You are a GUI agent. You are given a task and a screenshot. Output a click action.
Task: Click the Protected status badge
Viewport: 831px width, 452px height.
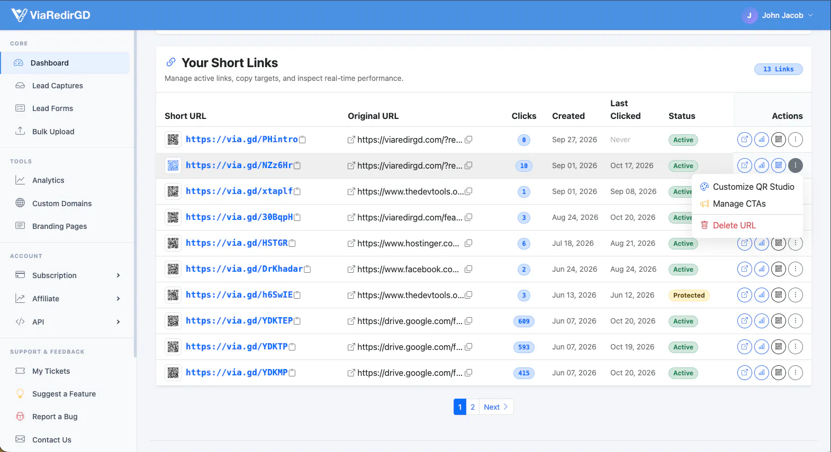tap(689, 296)
